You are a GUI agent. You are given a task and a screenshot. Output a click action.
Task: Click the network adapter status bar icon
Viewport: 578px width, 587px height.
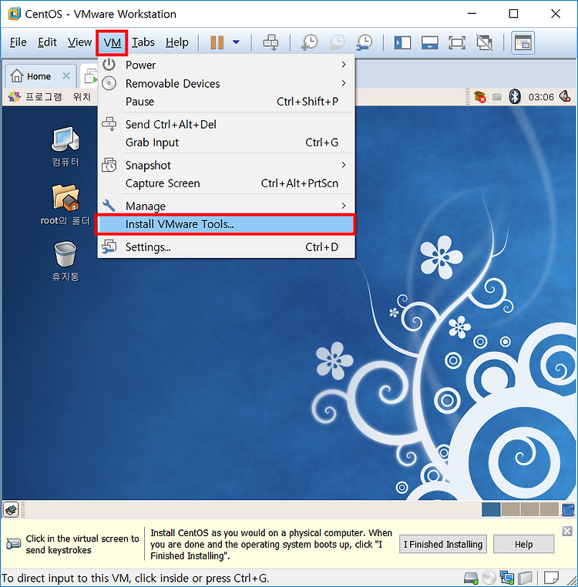pyautogui.click(x=507, y=578)
